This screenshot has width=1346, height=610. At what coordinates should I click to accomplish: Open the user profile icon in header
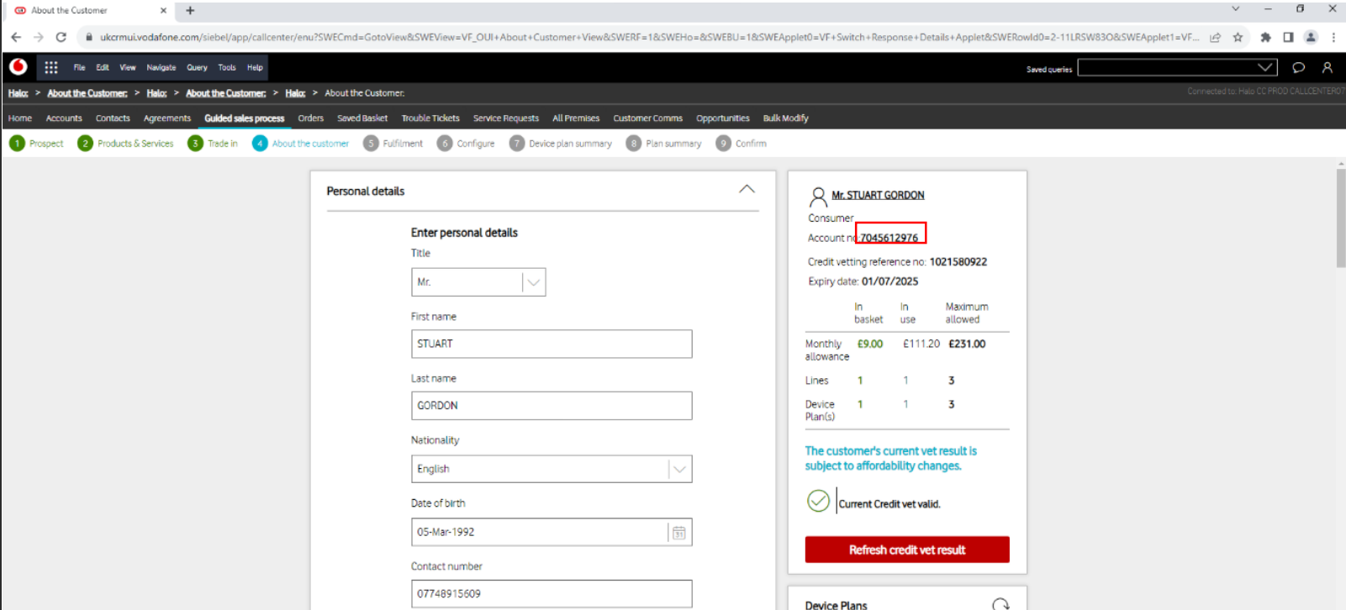(1328, 67)
